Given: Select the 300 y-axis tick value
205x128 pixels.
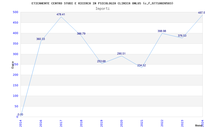Looking at the screenshot, I should 15,54.
